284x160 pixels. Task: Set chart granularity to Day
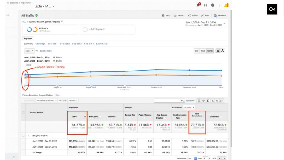tap(197, 51)
